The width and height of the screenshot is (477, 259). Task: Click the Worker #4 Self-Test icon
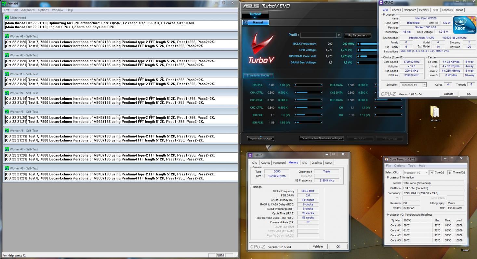click(7, 93)
